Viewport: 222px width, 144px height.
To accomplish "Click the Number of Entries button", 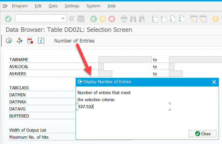I will 74,41.
